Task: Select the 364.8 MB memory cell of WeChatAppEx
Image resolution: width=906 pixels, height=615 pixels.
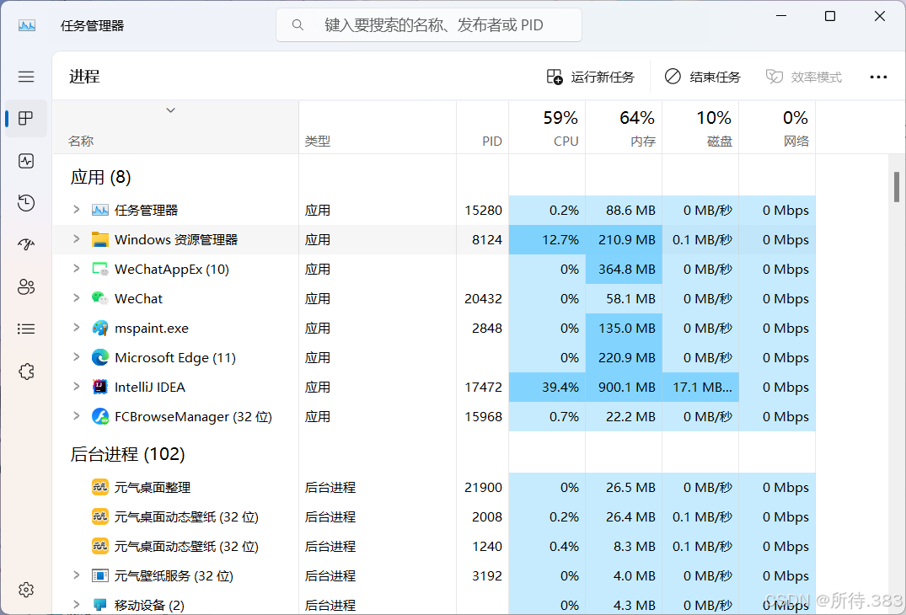Action: coord(624,269)
